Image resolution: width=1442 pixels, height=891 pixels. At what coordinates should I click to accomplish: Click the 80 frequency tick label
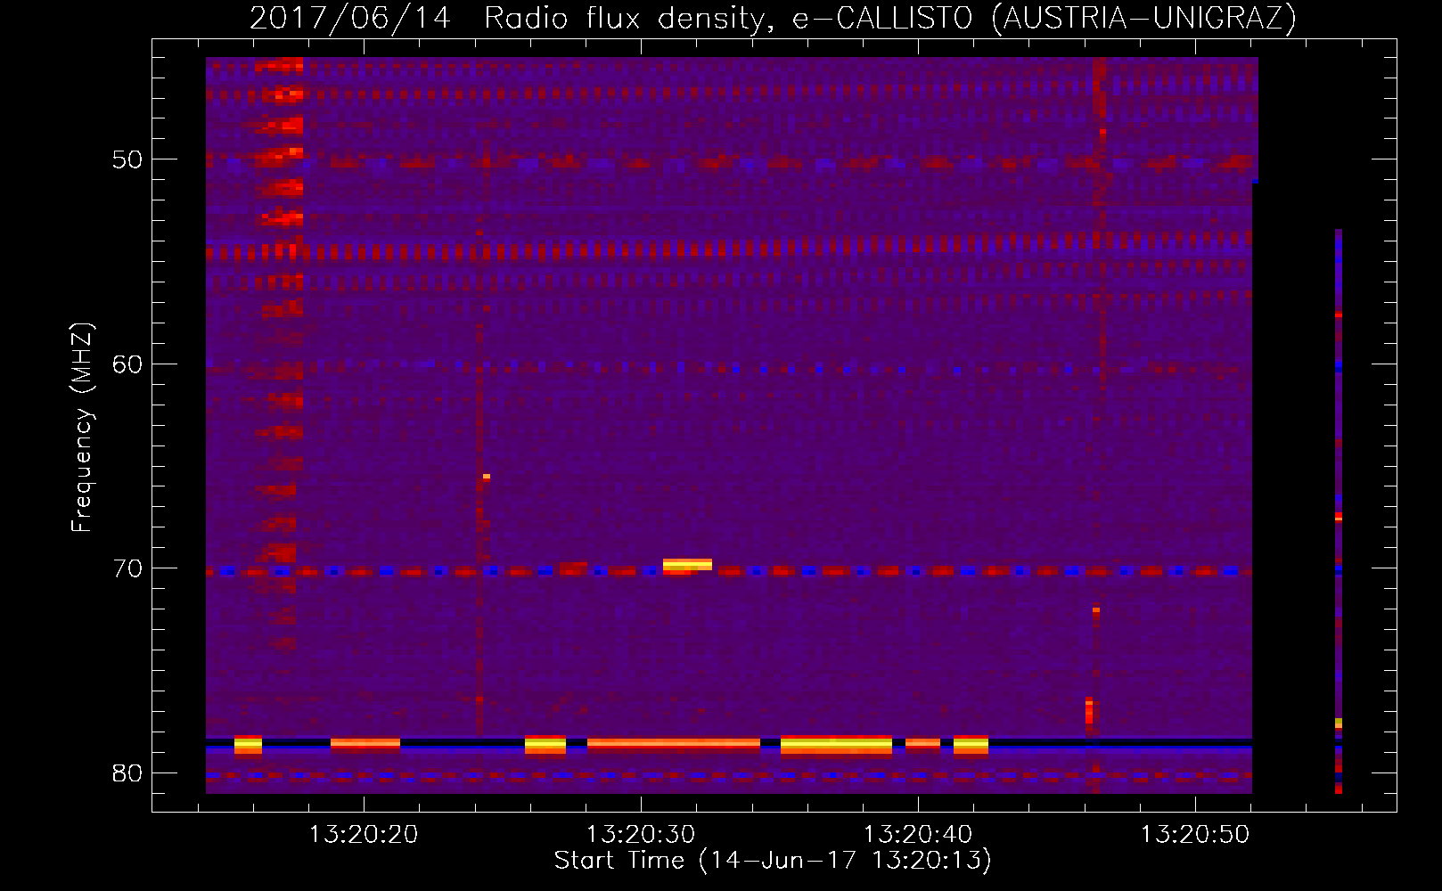(127, 773)
